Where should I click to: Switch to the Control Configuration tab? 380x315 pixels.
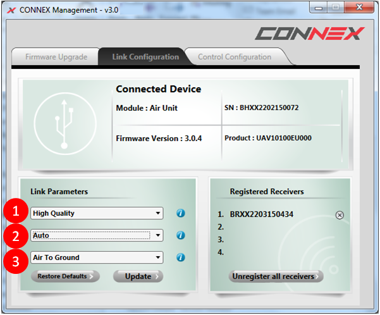(235, 57)
